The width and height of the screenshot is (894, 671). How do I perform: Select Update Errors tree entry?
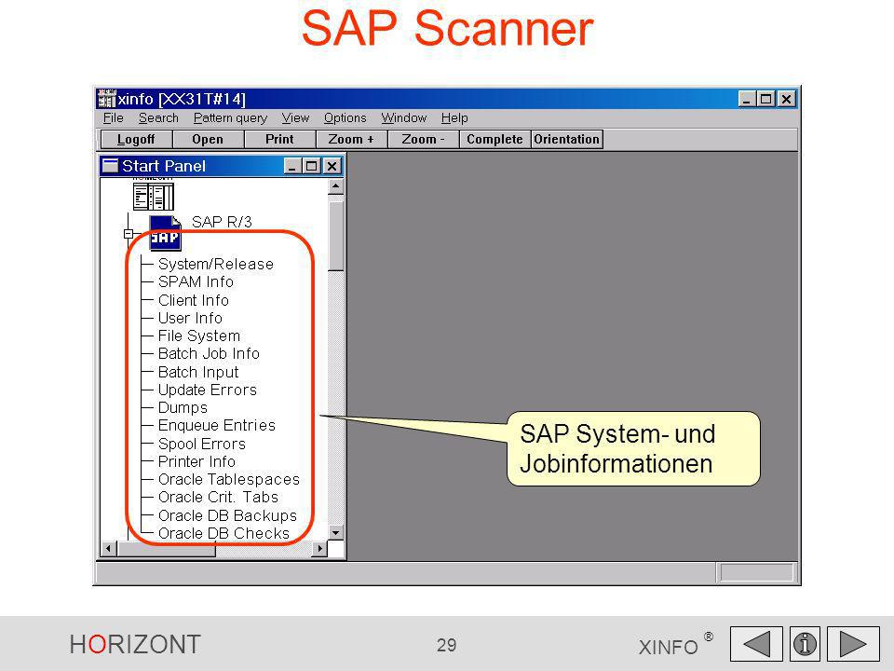208,390
